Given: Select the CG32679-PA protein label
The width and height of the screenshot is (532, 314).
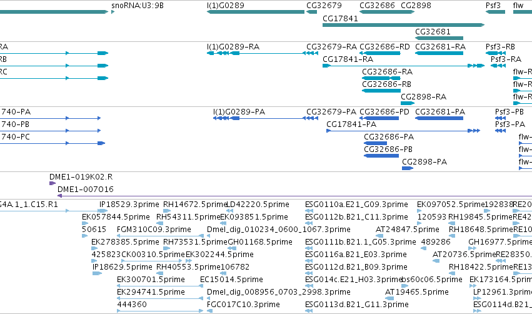Looking at the screenshot, I should (x=331, y=112).
